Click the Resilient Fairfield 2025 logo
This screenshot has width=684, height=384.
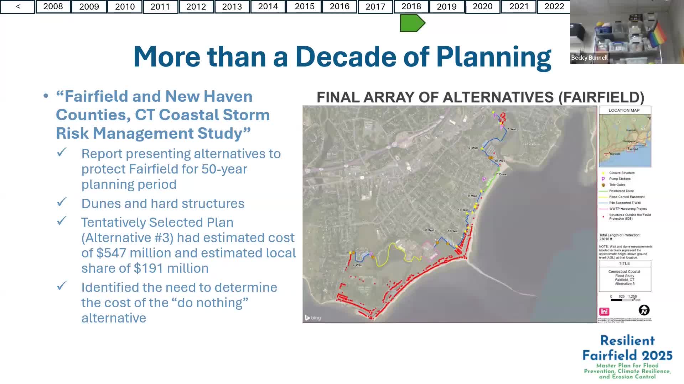tap(627, 357)
